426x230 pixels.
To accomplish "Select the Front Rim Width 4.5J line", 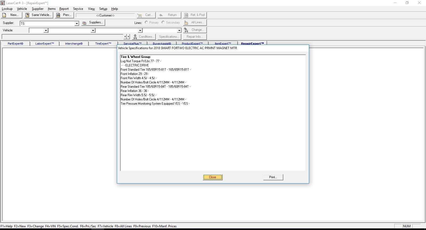I will [x=138, y=78].
